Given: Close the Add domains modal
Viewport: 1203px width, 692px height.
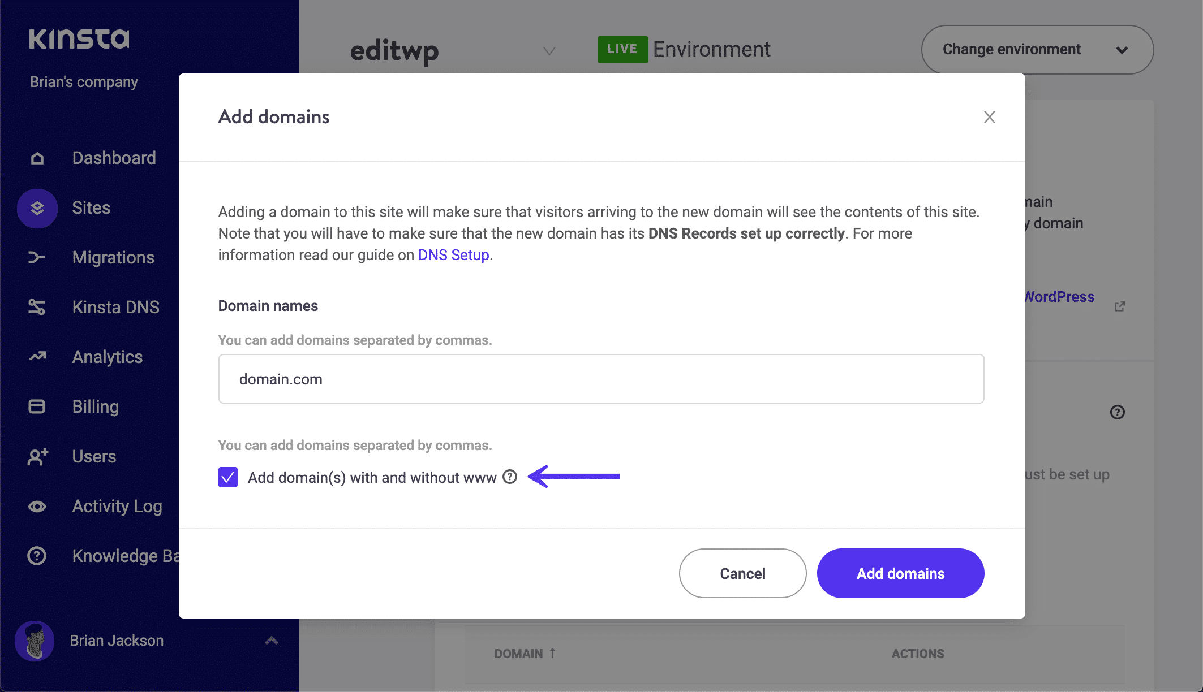Looking at the screenshot, I should [989, 116].
